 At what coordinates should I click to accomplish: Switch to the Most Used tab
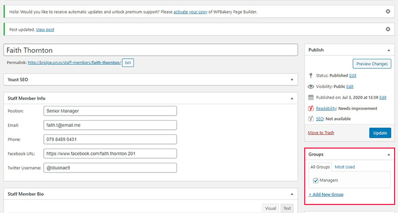(x=345, y=167)
